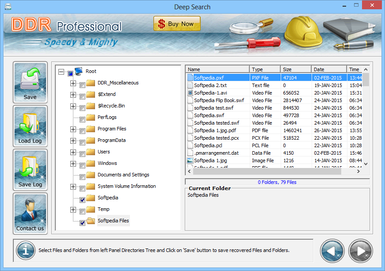The height and width of the screenshot is (271, 385).
Task: Check the Users folder checkbox
Action: click(83, 154)
